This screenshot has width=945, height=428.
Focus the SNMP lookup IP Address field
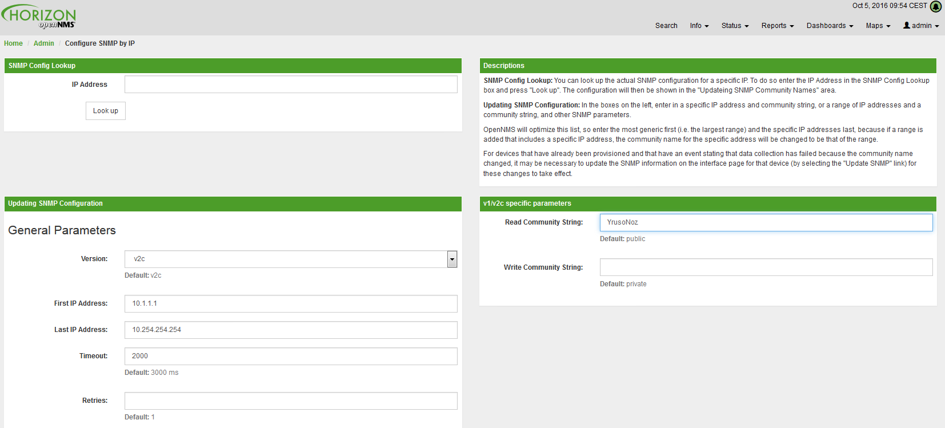tap(291, 85)
